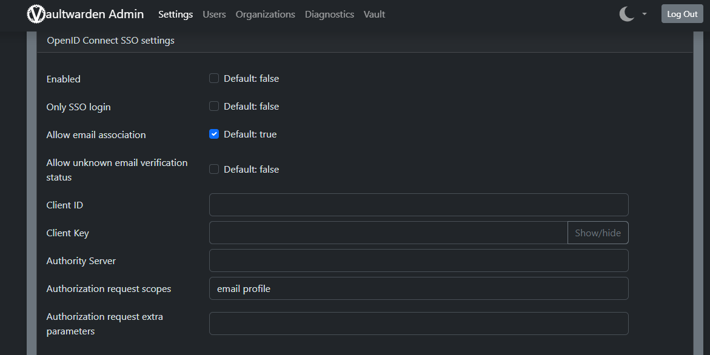Screen dimensions: 710x355
Task: Collapse the OpenID Connect SSO settings header
Action: pos(111,41)
